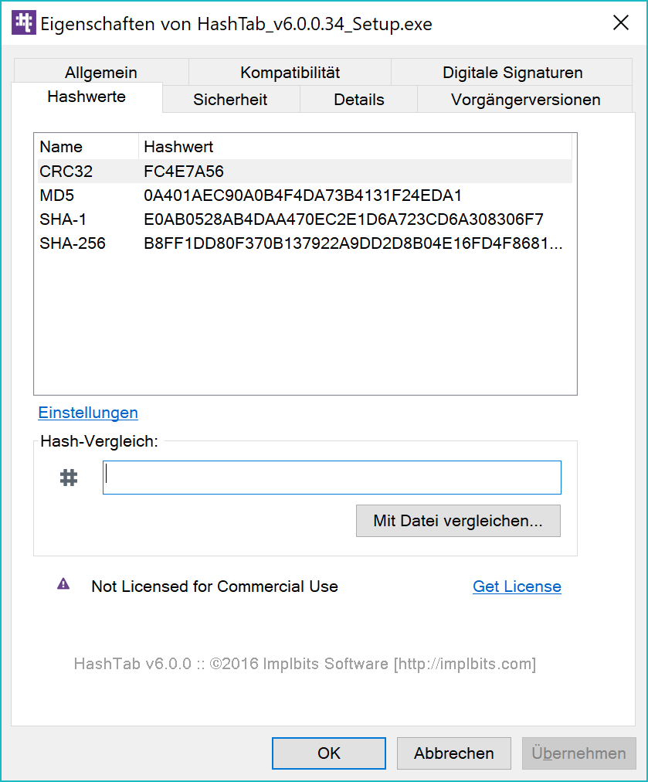This screenshot has width=648, height=782.
Task: Switch to the Allgemein tab
Action: (101, 73)
